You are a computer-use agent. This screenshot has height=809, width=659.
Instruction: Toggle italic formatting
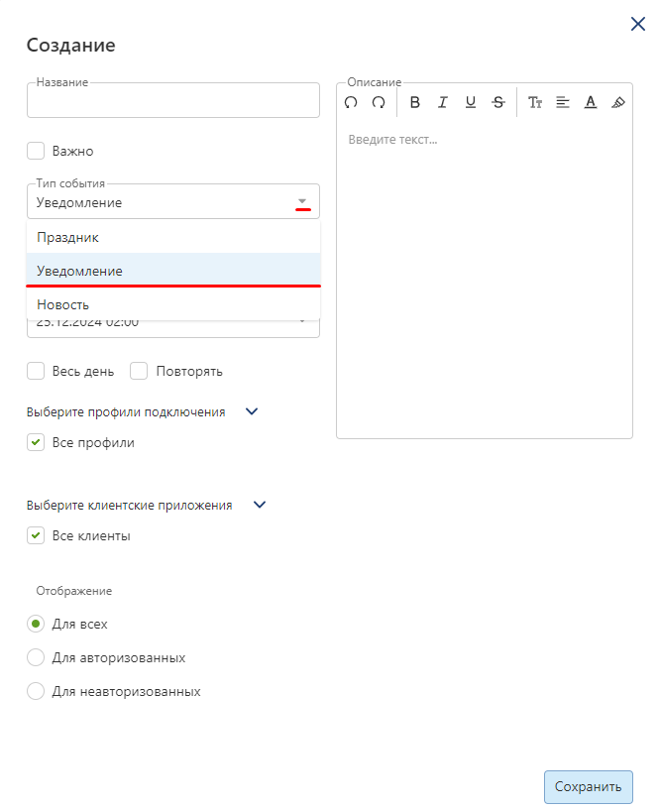442,103
